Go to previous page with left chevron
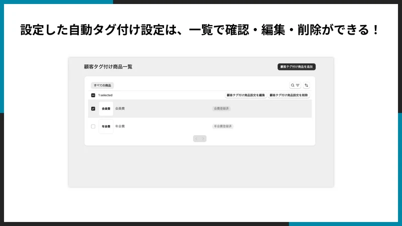 click(196, 139)
